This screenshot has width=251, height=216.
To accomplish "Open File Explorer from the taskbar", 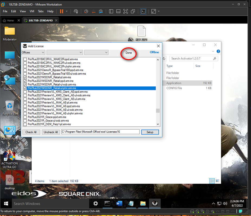I will (x=143, y=204).
